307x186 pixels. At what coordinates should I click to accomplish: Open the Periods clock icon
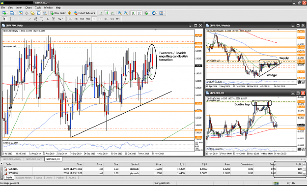click(154, 13)
